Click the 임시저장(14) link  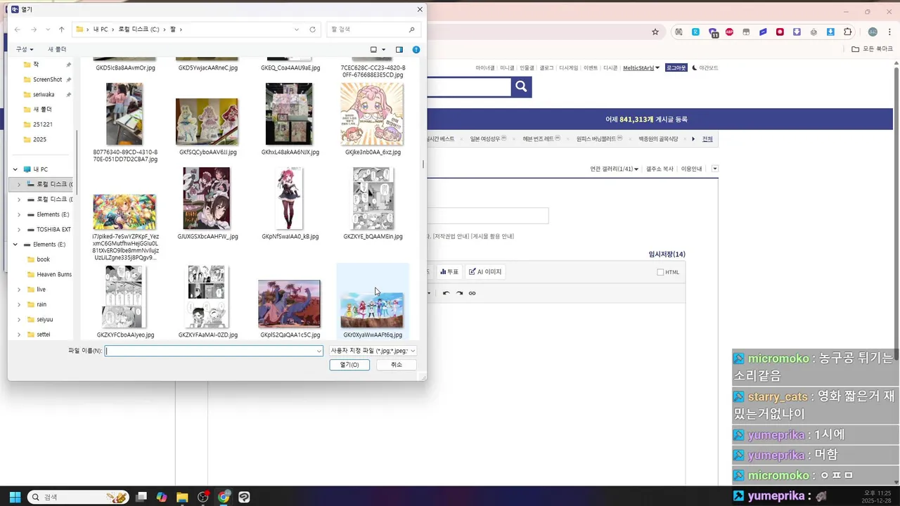pyautogui.click(x=667, y=254)
